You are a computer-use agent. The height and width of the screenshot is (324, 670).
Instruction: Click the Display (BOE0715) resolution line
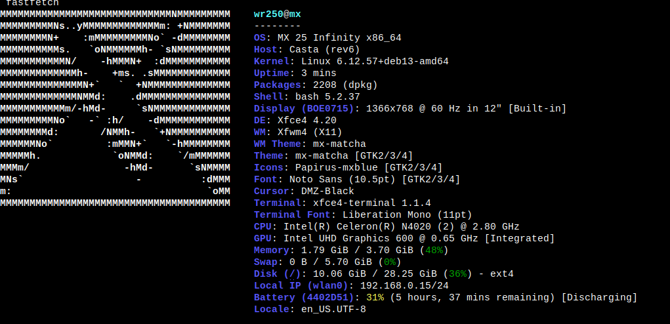(409, 109)
